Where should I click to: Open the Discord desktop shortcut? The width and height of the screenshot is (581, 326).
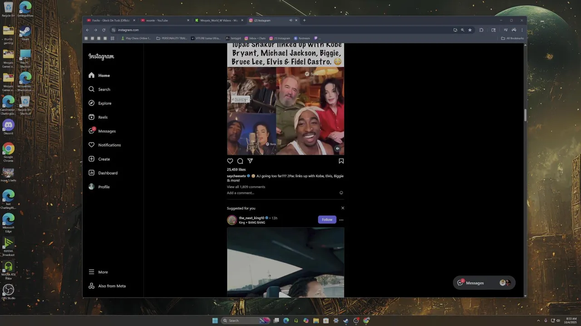tap(8, 127)
